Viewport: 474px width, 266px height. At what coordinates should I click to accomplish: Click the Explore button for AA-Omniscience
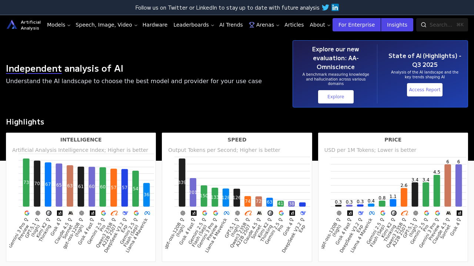[x=336, y=96]
